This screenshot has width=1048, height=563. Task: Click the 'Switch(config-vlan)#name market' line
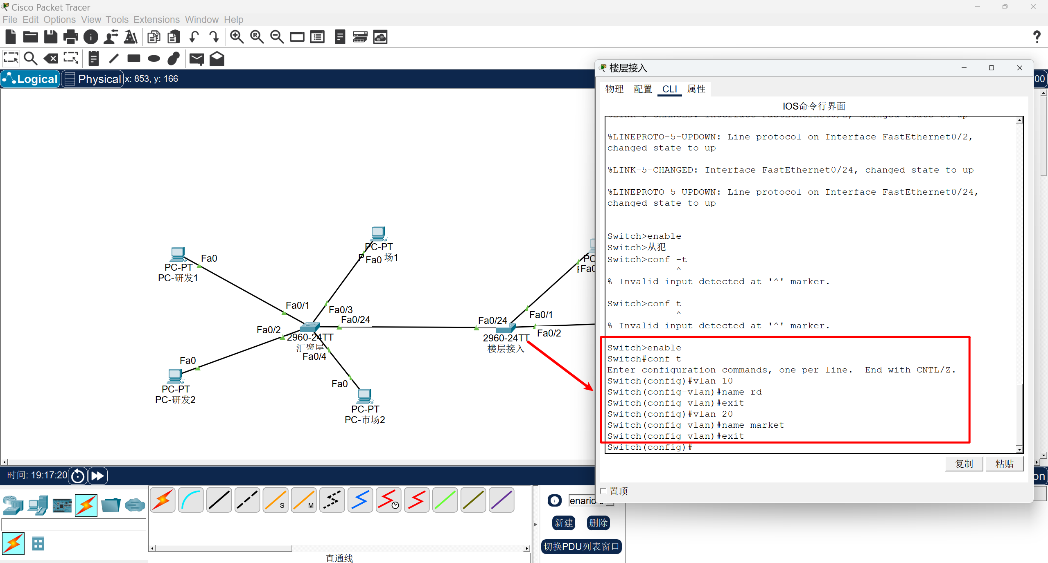(696, 425)
